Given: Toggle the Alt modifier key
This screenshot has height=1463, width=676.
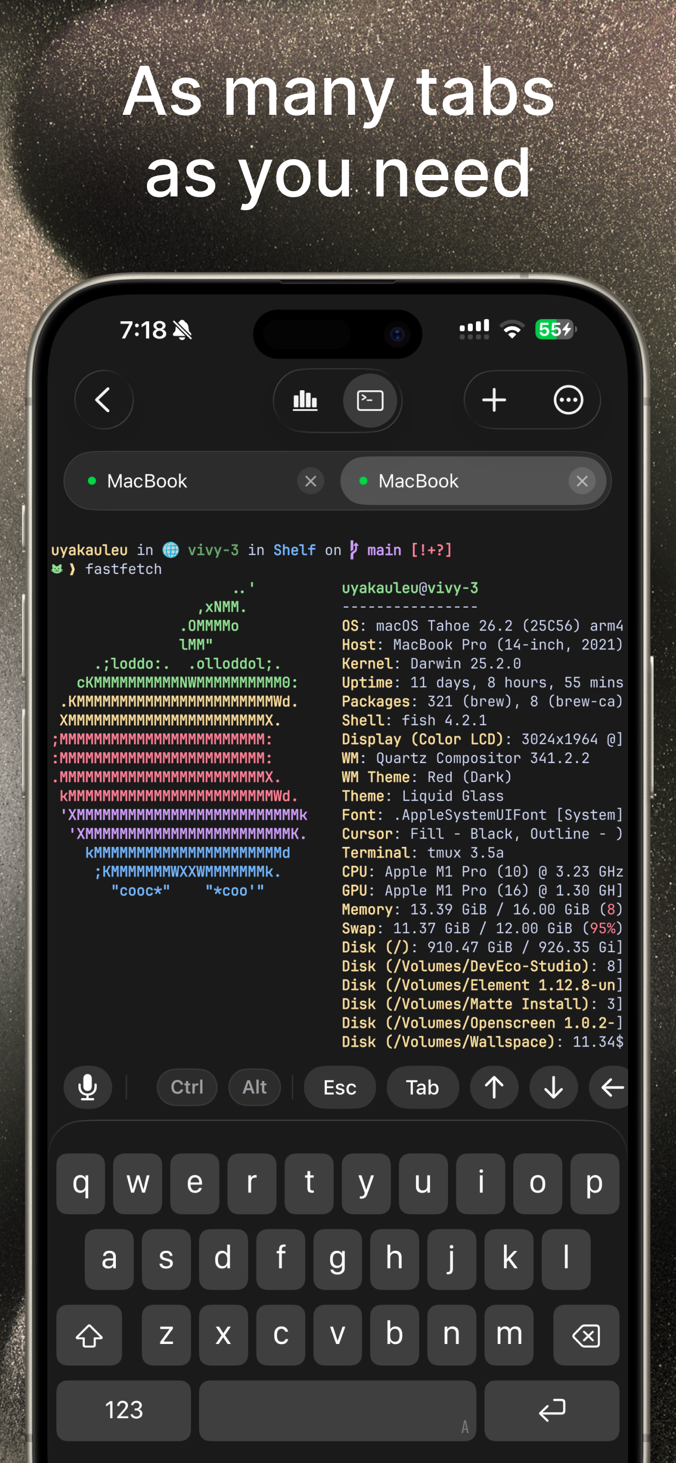Looking at the screenshot, I should pyautogui.click(x=254, y=1087).
